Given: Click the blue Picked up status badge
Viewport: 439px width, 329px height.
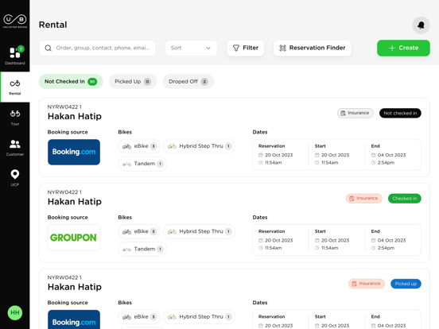Looking at the screenshot, I should 406,284.
